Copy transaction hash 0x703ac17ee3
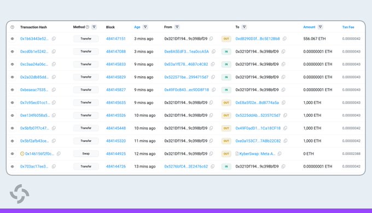The height and width of the screenshot is (213, 372). [54, 166]
